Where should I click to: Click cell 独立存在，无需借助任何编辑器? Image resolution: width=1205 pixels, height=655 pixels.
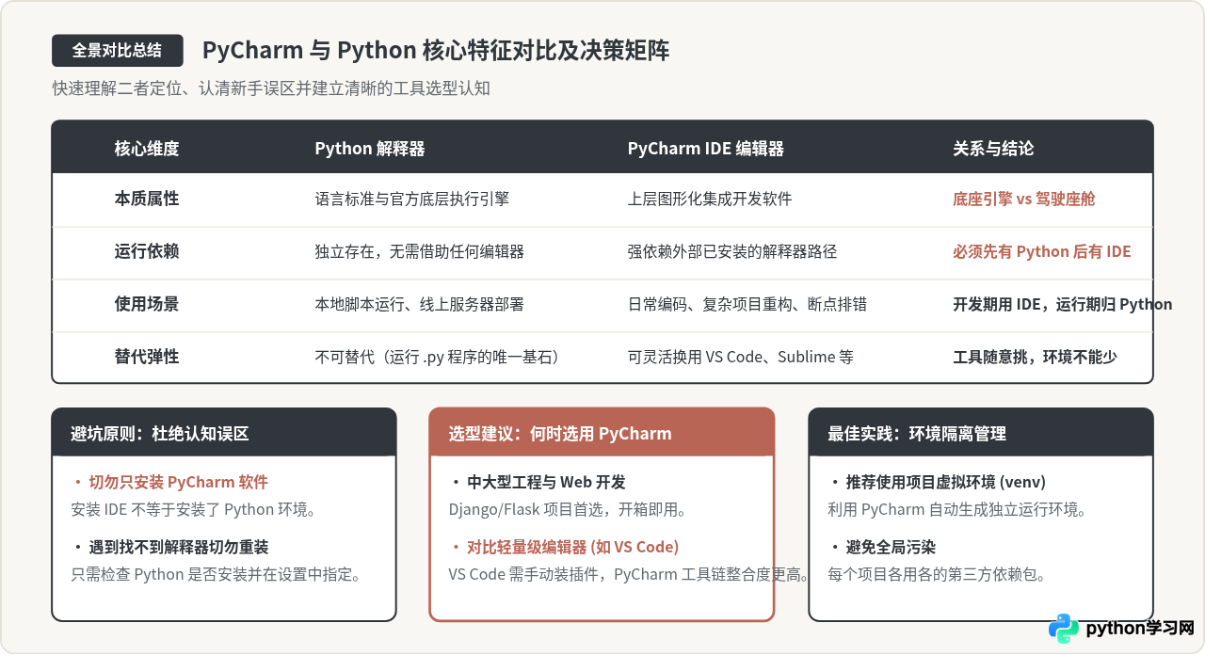(420, 252)
